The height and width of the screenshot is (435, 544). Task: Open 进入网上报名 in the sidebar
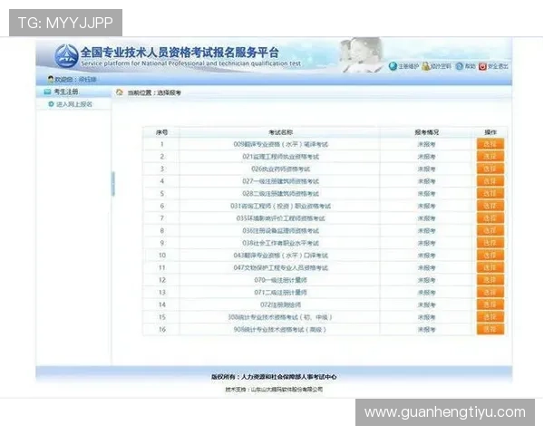(x=74, y=104)
